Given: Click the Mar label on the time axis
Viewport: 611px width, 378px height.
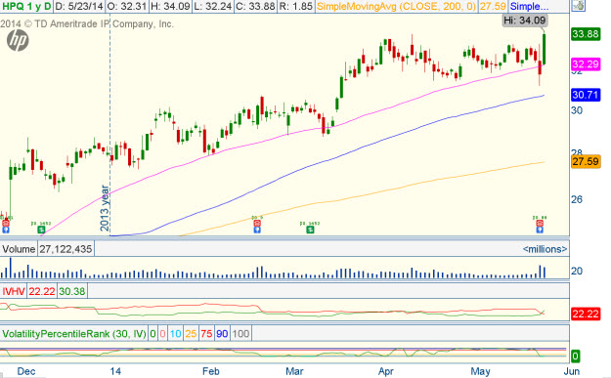Looking at the screenshot, I should pos(294,371).
